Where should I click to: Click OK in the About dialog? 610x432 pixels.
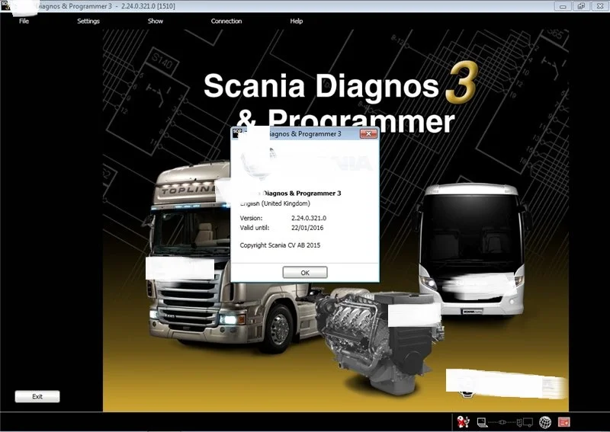click(x=305, y=273)
